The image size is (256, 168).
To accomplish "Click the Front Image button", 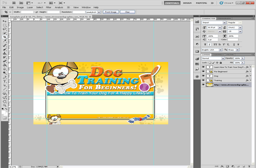I will point(111,12).
